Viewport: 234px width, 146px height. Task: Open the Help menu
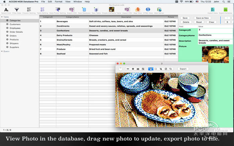click(87, 2)
